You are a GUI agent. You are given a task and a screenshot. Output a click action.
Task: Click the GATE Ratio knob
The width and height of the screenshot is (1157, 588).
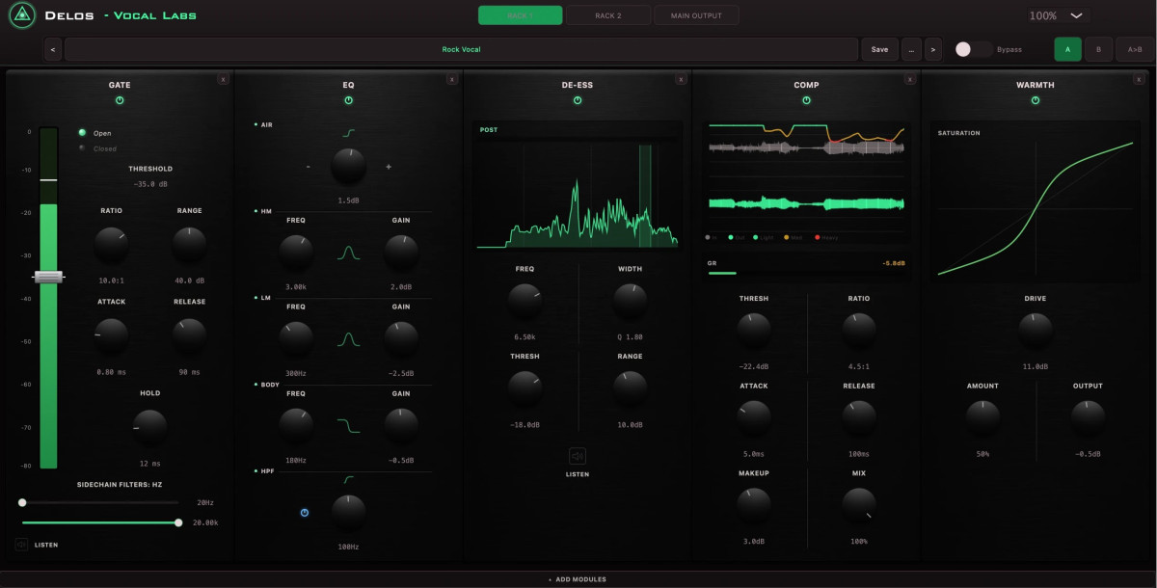coord(111,245)
